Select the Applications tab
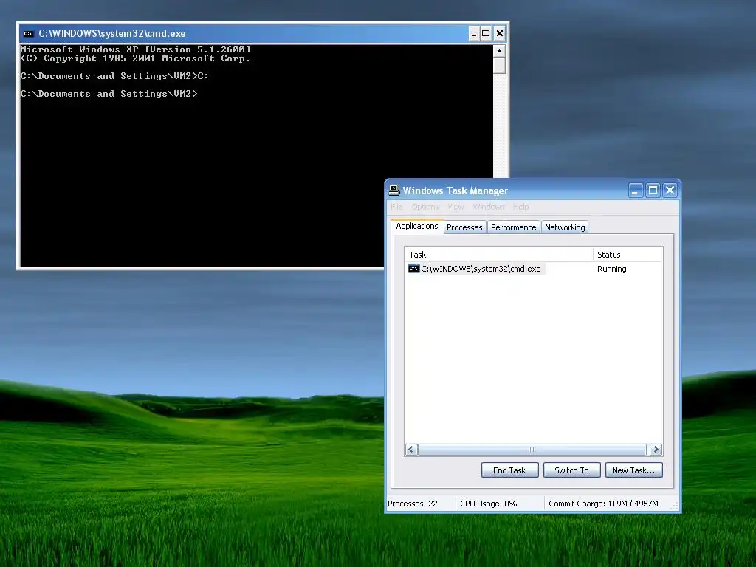756x567 pixels. point(417,226)
